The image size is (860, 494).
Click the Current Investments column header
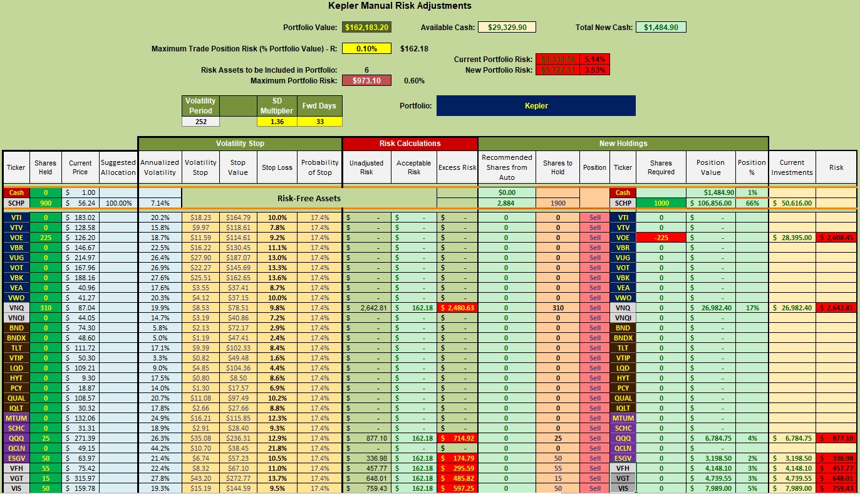click(792, 167)
